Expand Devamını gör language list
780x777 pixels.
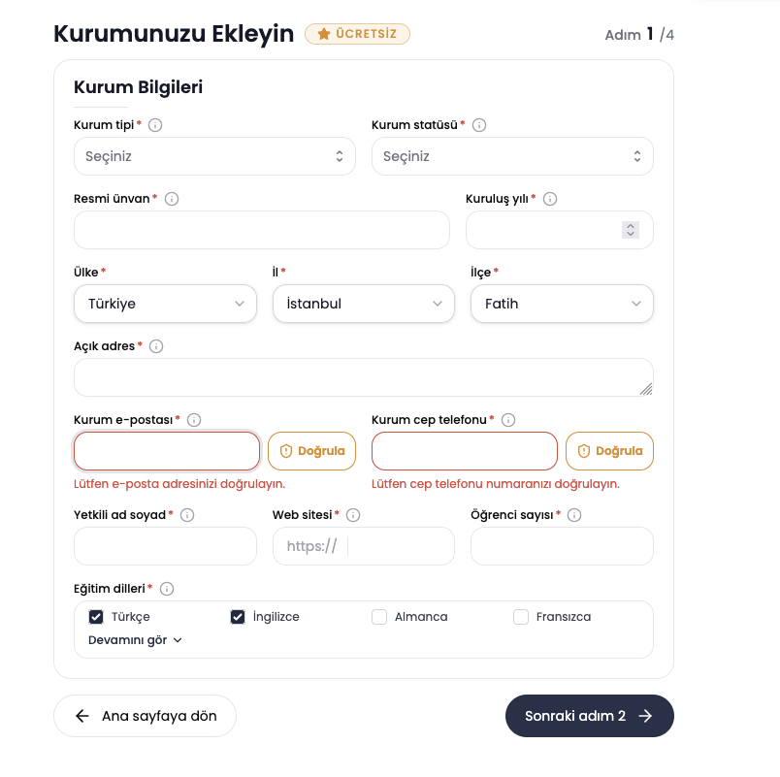coord(135,640)
